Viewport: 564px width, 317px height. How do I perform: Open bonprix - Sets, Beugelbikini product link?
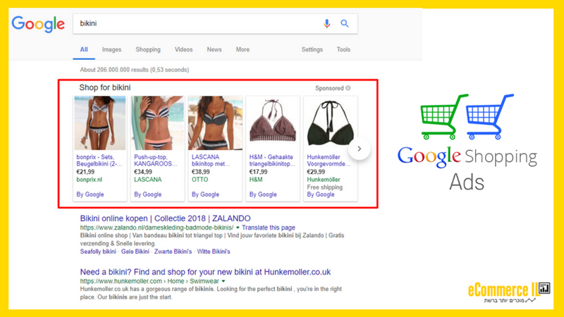click(99, 161)
